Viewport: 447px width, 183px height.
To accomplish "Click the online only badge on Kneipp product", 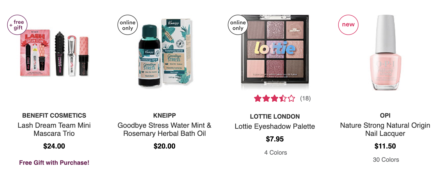I will tap(128, 25).
